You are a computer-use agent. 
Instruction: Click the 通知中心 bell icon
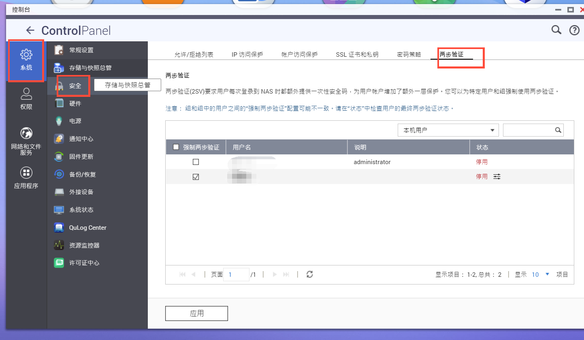tap(59, 139)
